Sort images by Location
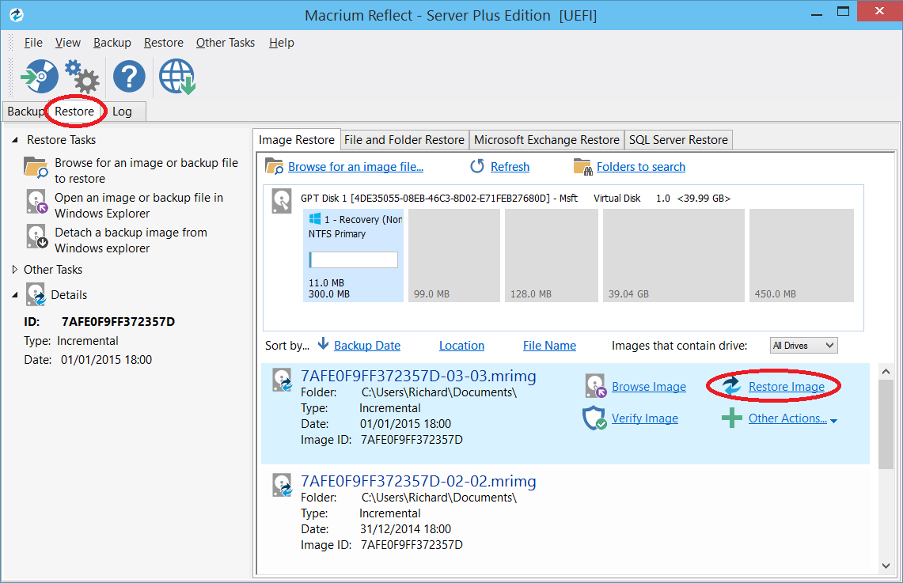This screenshot has width=903, height=583. click(461, 346)
